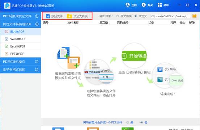Click the 添加文件 add file icon
This screenshot has width=200, height=130.
[x=48, y=16]
